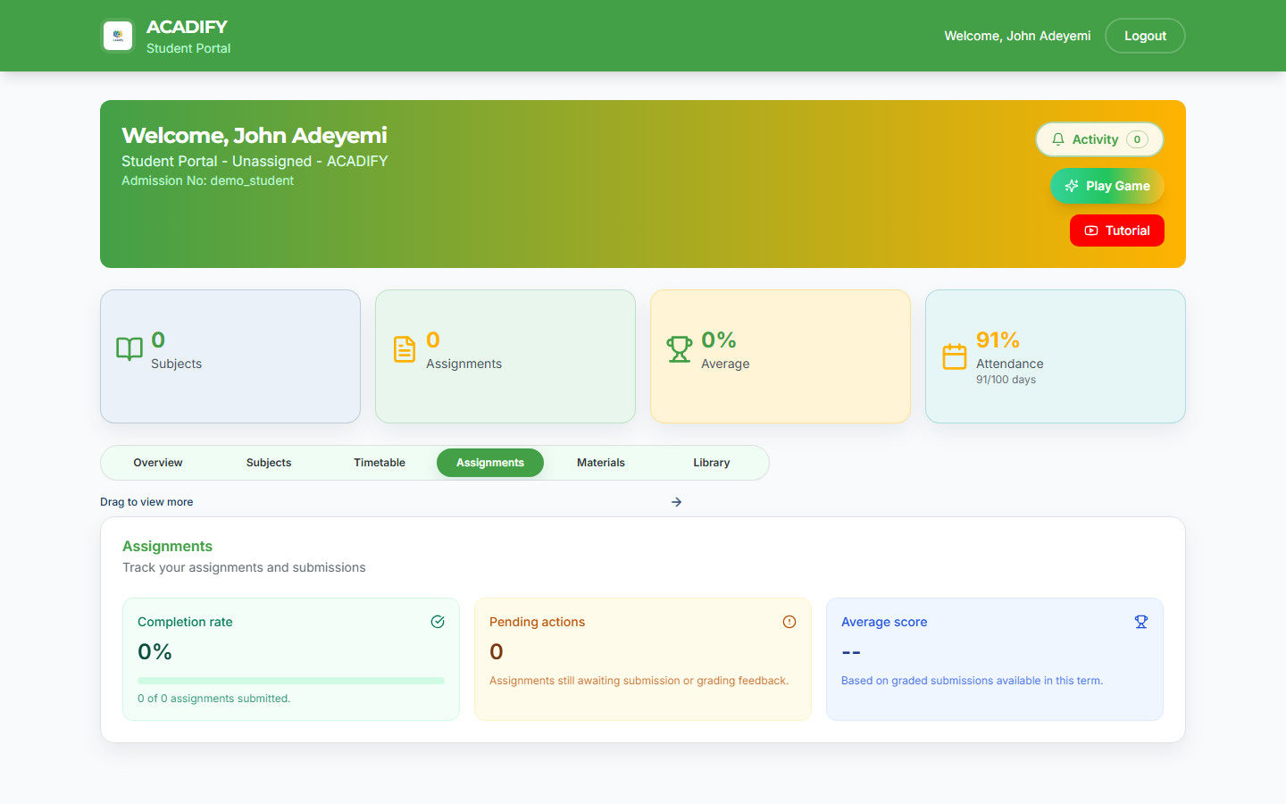Click the Completion rate progress bar
Viewport: 1286px width, 804px height.
pos(290,680)
